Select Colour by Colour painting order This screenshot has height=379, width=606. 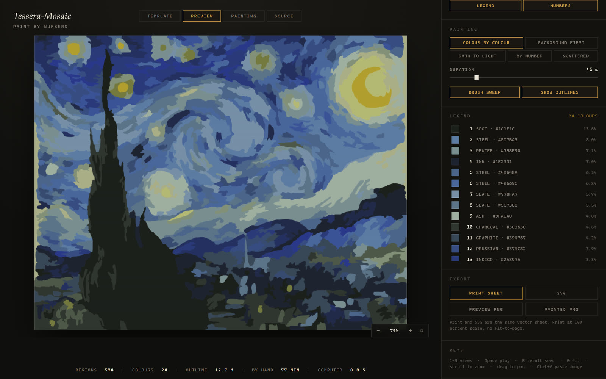[486, 43]
